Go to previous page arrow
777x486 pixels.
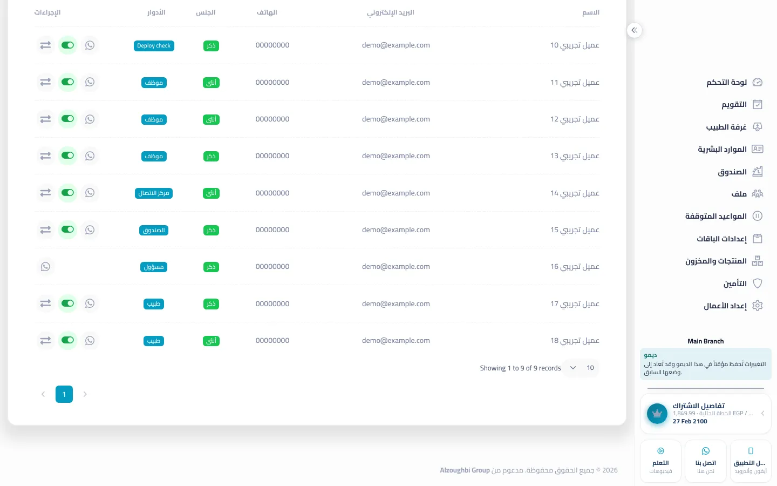click(43, 394)
